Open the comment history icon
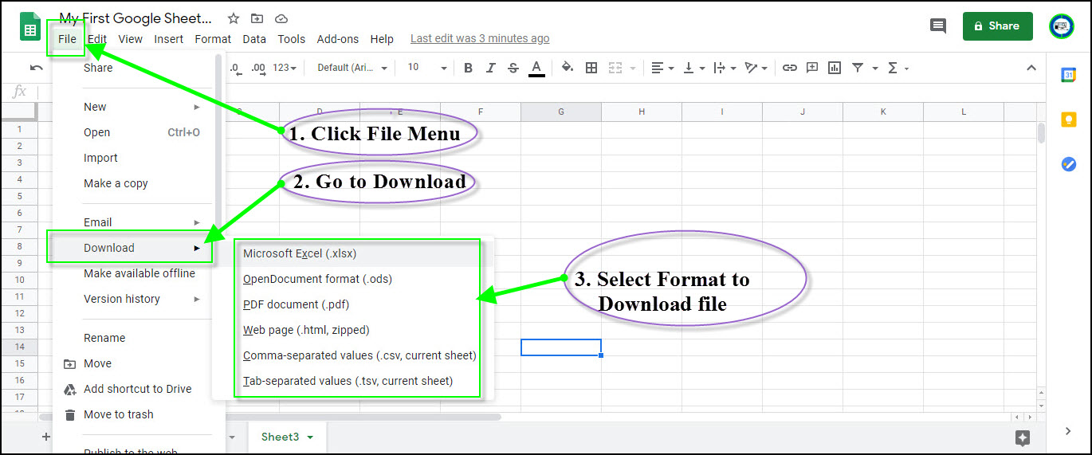The height and width of the screenshot is (455, 1092). [x=938, y=26]
